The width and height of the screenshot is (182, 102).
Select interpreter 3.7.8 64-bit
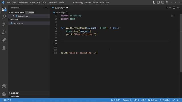click(x=165, y=100)
